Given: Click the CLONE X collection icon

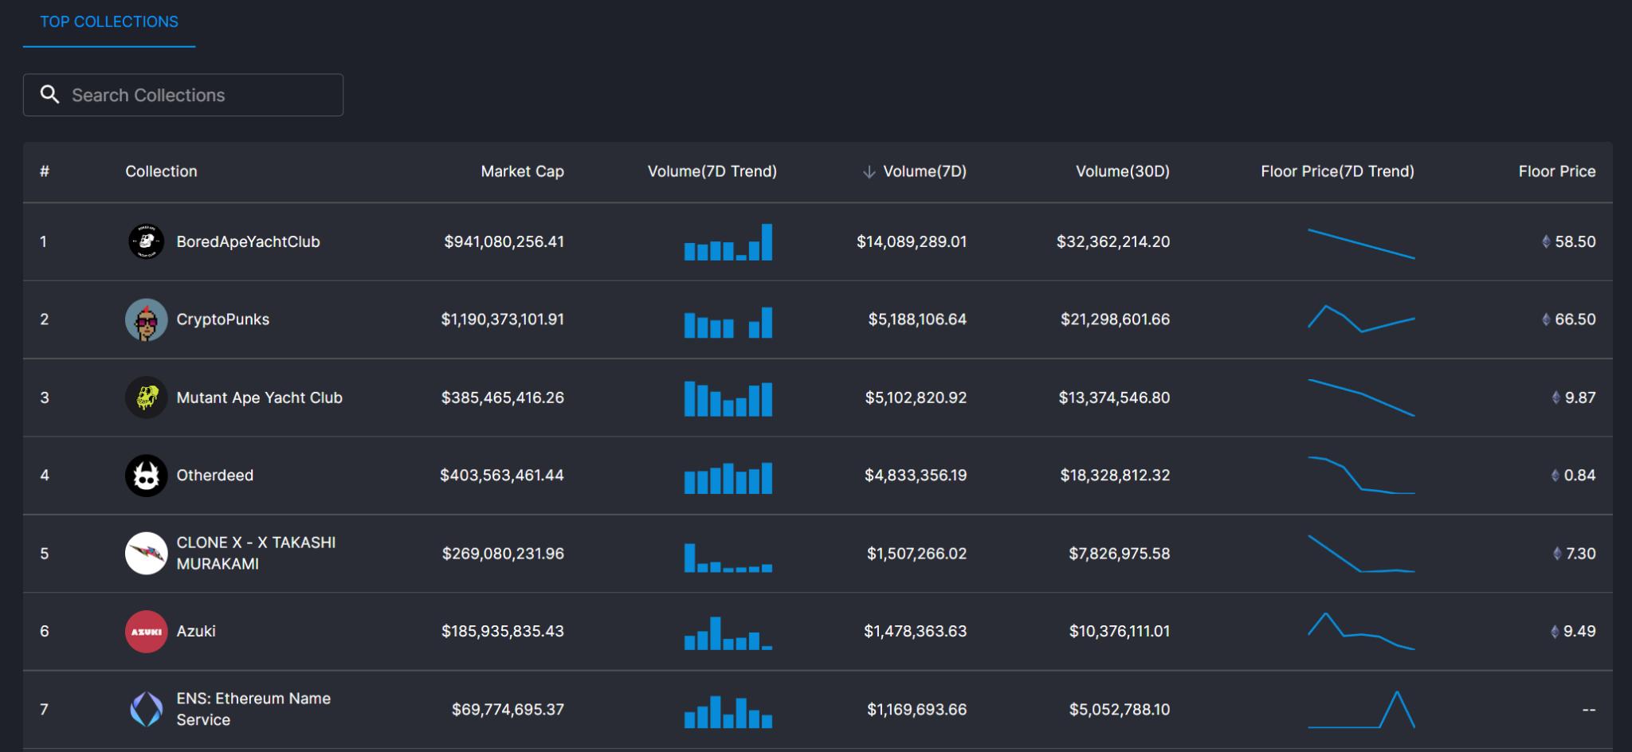Looking at the screenshot, I should pos(146,554).
